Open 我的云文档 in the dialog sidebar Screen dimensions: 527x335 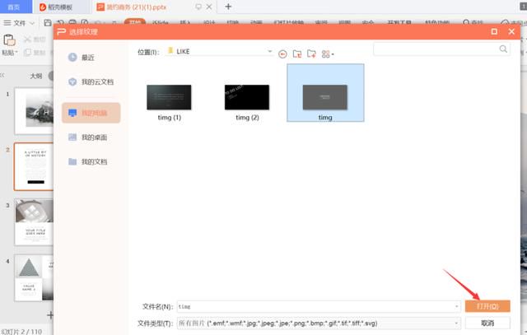(91, 81)
